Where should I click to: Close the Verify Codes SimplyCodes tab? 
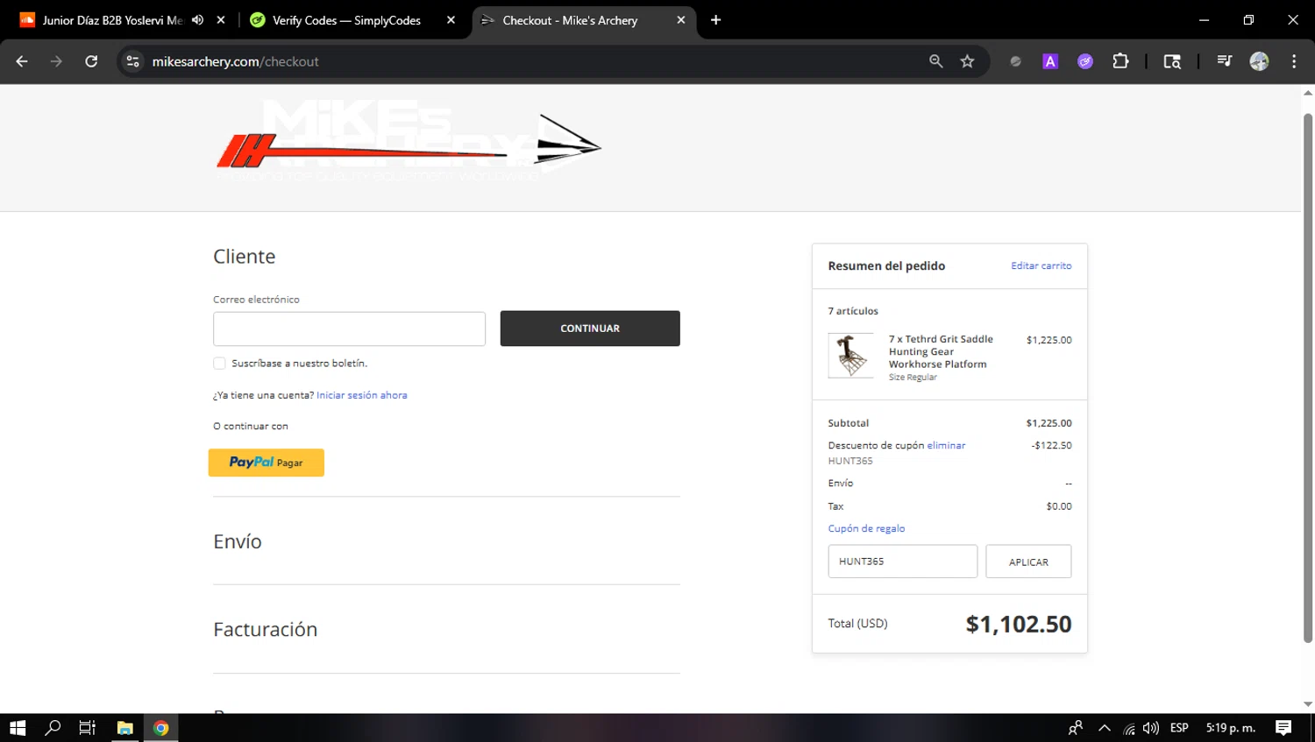point(451,19)
